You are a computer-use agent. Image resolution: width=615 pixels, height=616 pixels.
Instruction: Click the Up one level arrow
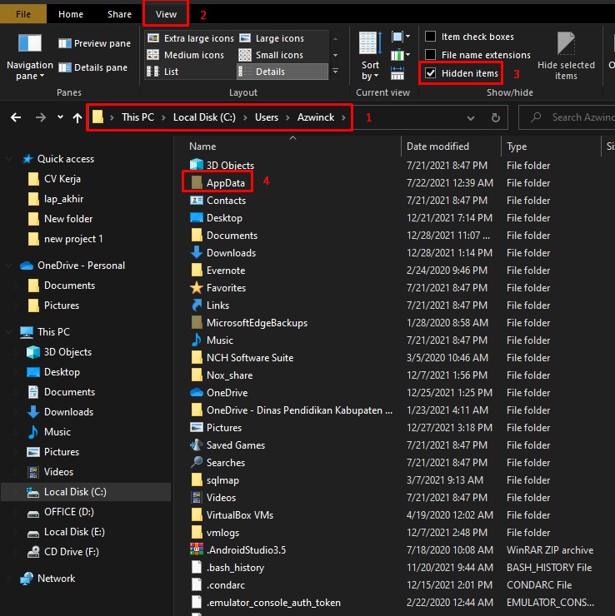(x=77, y=117)
